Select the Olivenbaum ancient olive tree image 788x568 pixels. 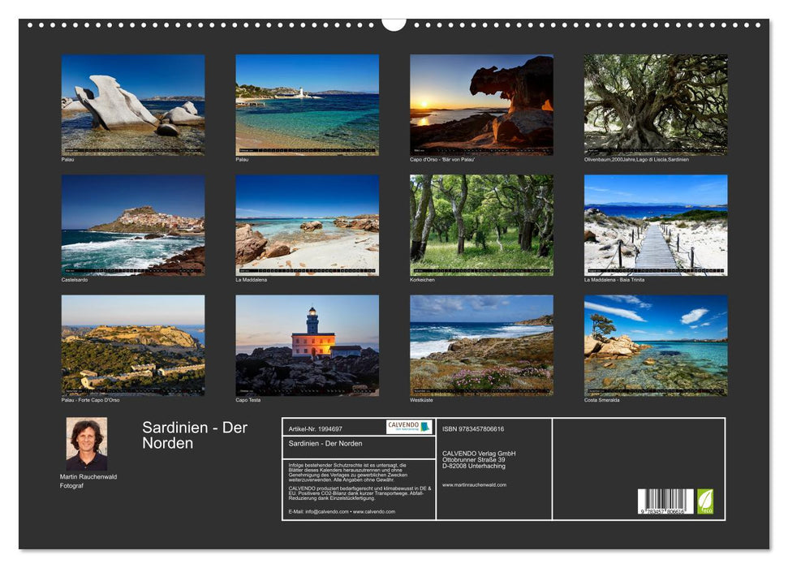(653, 104)
